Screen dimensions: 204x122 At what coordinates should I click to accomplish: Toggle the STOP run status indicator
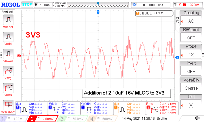(27, 5)
